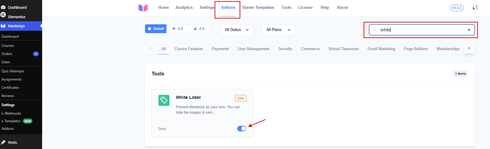The width and height of the screenshot is (490, 149).
Task: Select the Commerce tab
Action: coord(310,49)
